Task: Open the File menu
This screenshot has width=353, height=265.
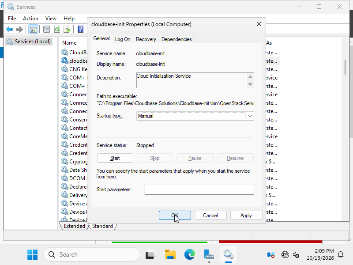Action: [12, 19]
